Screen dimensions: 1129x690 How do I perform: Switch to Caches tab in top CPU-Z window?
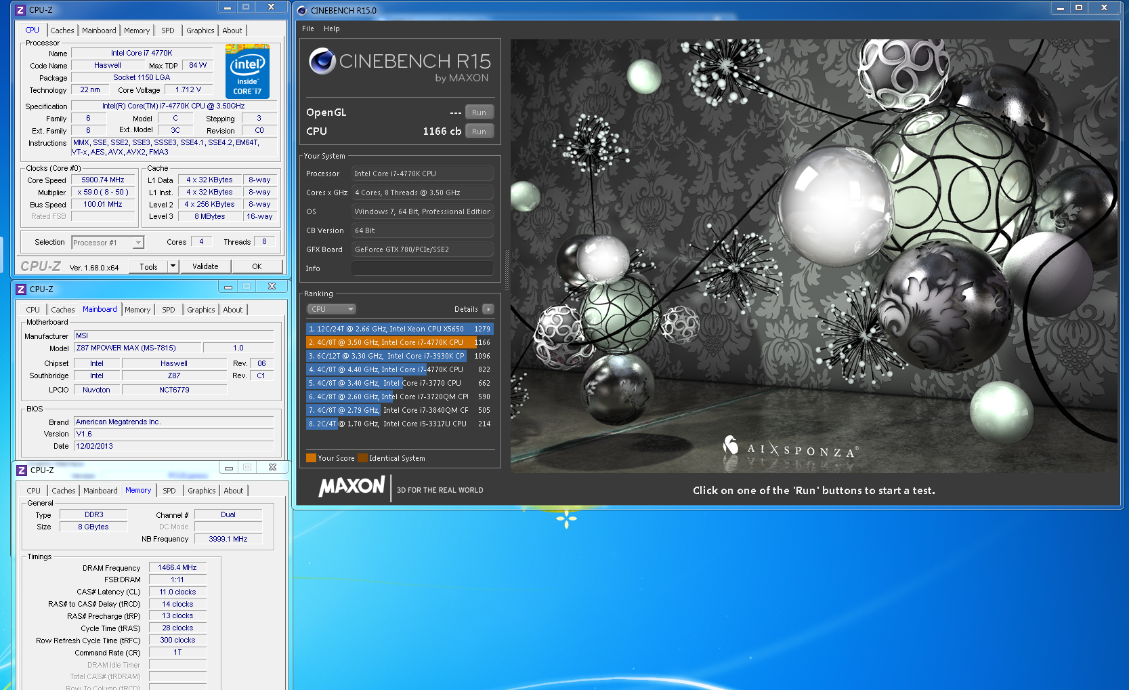pyautogui.click(x=62, y=31)
